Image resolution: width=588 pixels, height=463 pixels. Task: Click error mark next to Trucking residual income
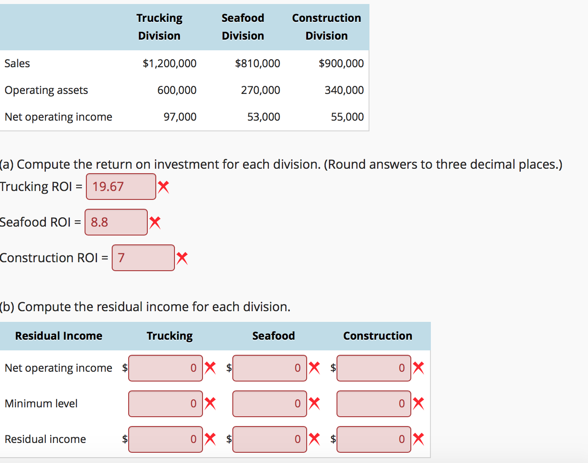tap(210, 439)
